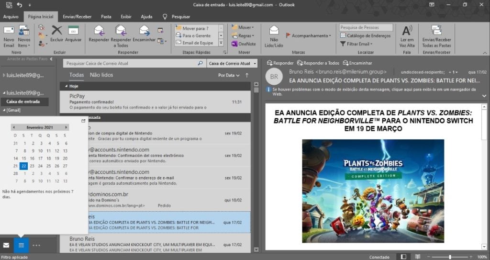Show Todas messages filter
This screenshot has height=260, width=490.
[x=77, y=75]
